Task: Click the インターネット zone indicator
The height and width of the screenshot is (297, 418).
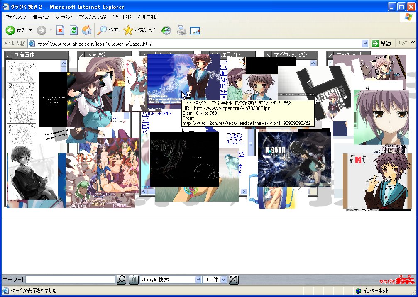Action: point(372,291)
